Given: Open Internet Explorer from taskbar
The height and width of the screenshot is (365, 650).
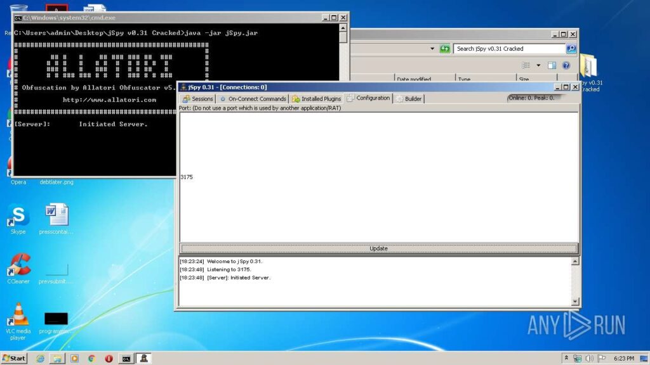Looking at the screenshot, I should tap(40, 359).
